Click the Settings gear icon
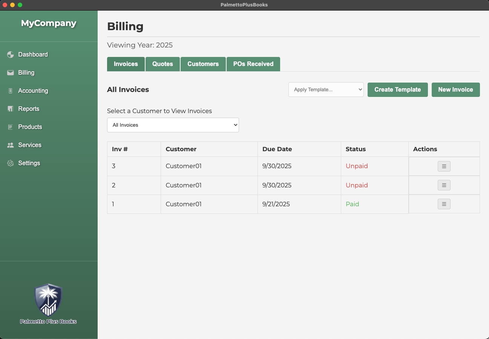 tap(11, 163)
